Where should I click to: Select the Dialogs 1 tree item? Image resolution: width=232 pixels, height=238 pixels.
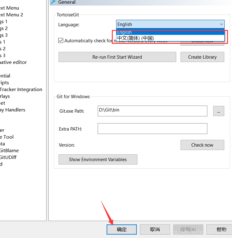pos(4,22)
